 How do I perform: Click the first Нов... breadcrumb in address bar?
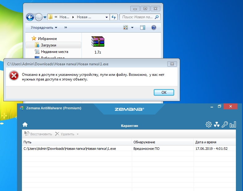64,17
